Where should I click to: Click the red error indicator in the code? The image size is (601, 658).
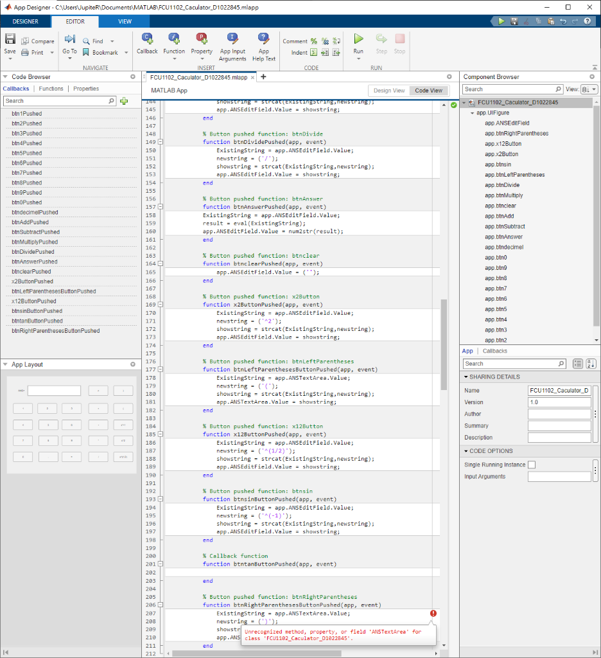[433, 614]
